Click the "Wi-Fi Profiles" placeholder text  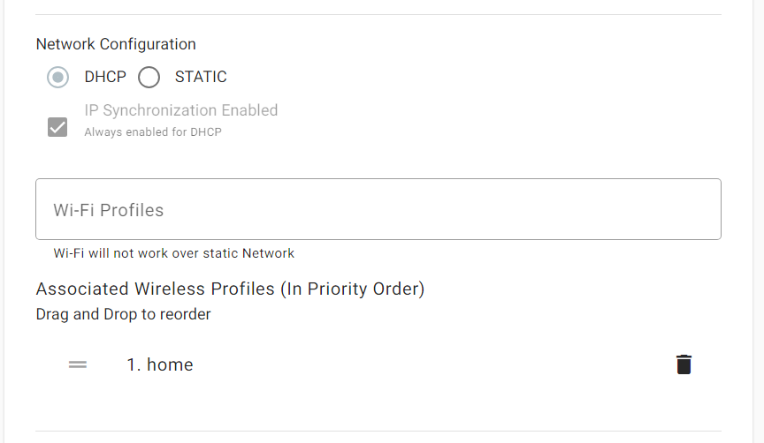click(109, 210)
